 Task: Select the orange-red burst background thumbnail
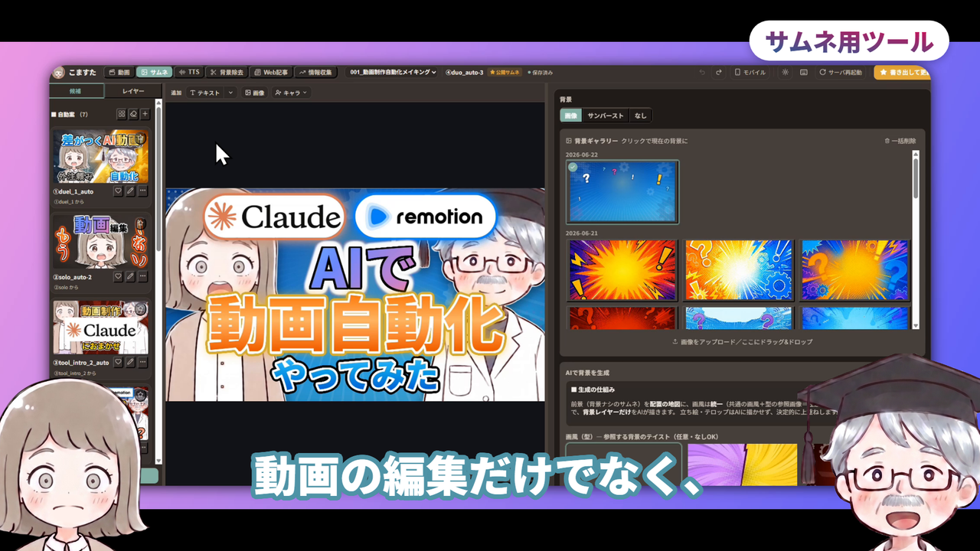tap(622, 270)
